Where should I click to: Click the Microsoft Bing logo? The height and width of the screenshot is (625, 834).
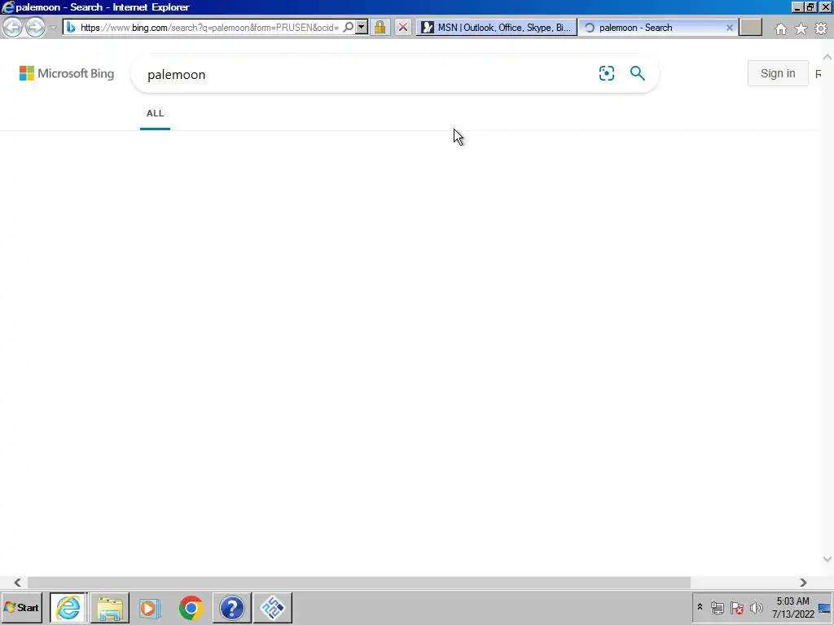pos(67,73)
